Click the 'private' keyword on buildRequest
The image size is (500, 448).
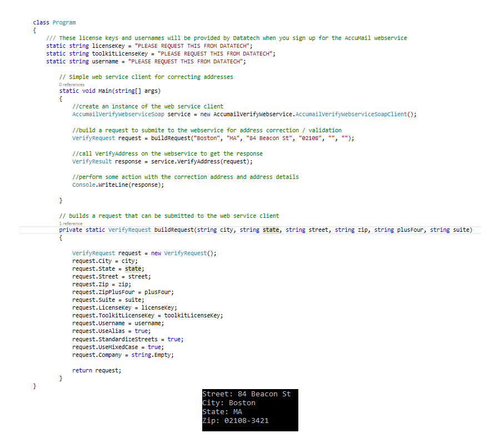71,230
